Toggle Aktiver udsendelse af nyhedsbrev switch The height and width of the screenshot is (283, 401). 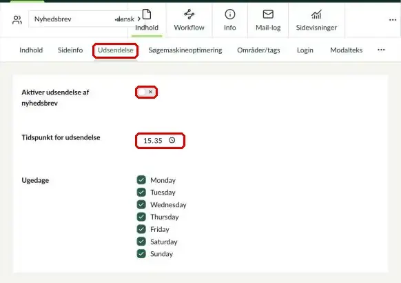146,92
